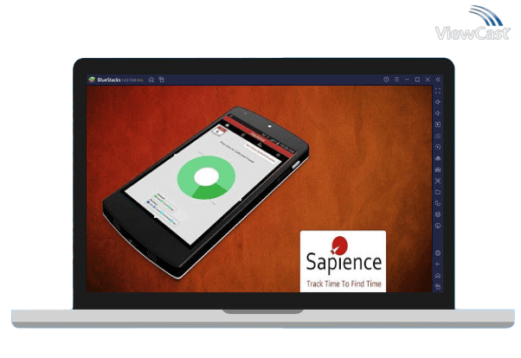Install APK using sidebar APK icon
Viewport: 521px width, 358px height.
[438, 158]
